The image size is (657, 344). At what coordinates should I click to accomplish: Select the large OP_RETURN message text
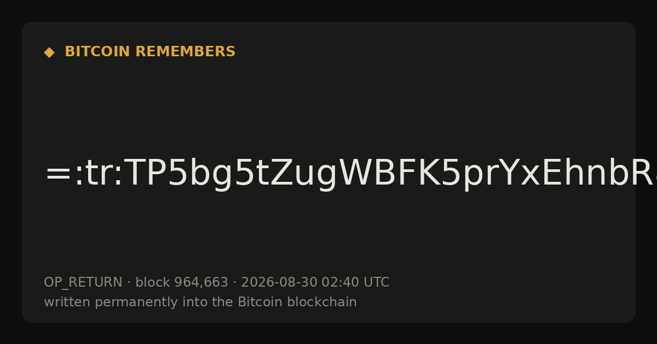[x=350, y=175]
